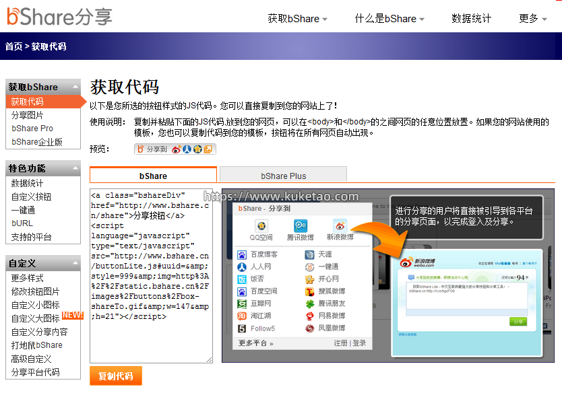Click the 首页 breadcrumb link
This screenshot has height=393, width=562.
tap(13, 46)
